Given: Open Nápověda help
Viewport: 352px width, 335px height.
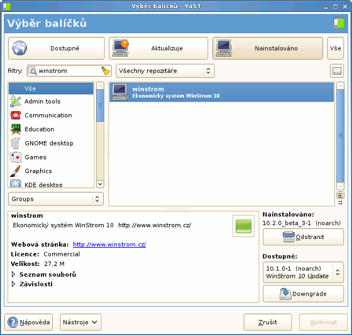Looking at the screenshot, I should tap(29, 322).
